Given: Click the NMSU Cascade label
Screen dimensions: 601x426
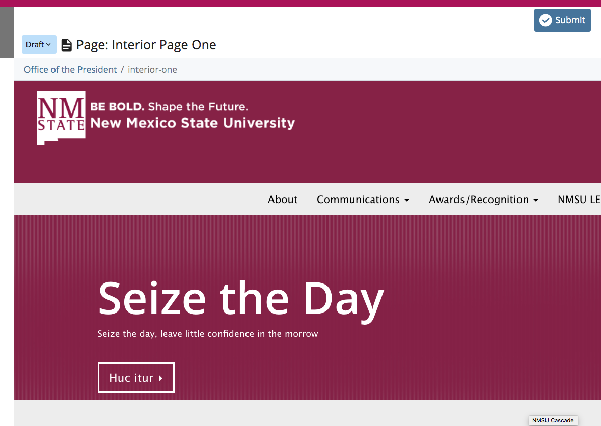Looking at the screenshot, I should (553, 420).
